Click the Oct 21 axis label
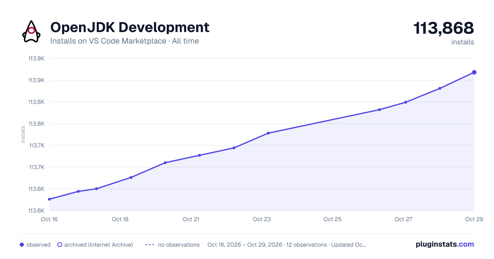 [191, 219]
